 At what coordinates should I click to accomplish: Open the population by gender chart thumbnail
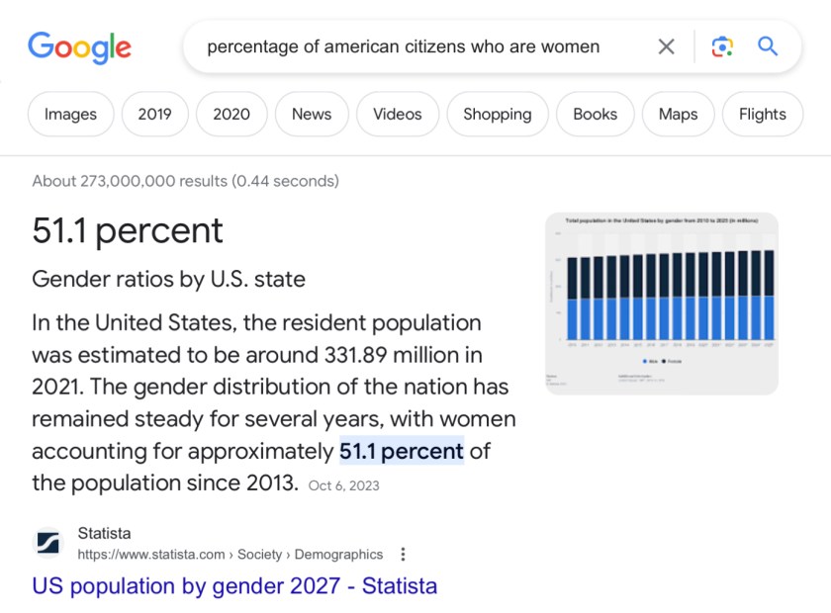pos(661,304)
